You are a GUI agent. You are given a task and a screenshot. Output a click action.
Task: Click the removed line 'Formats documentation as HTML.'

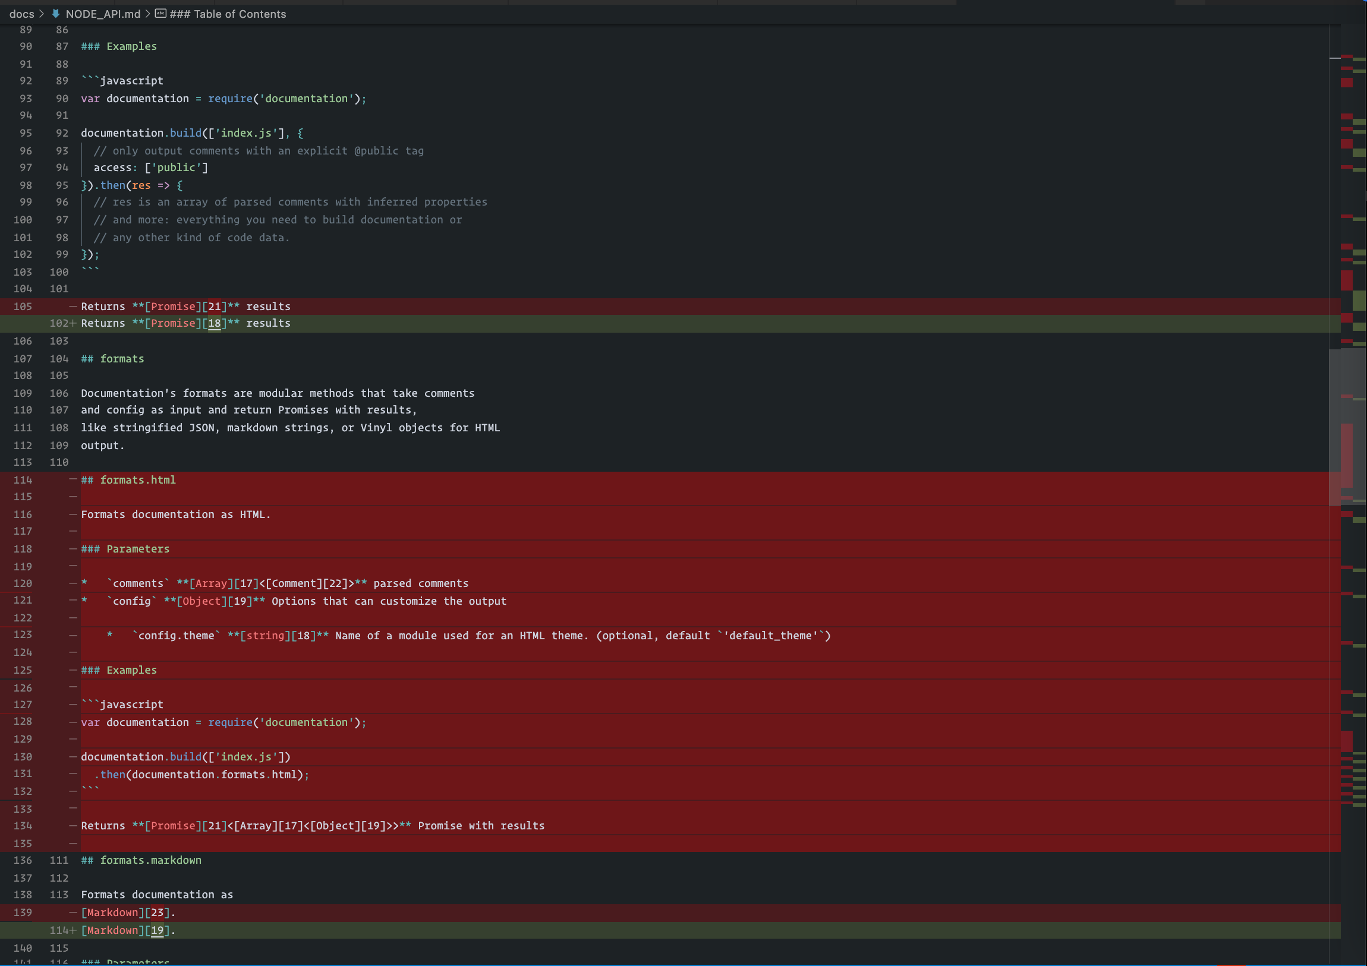click(176, 514)
